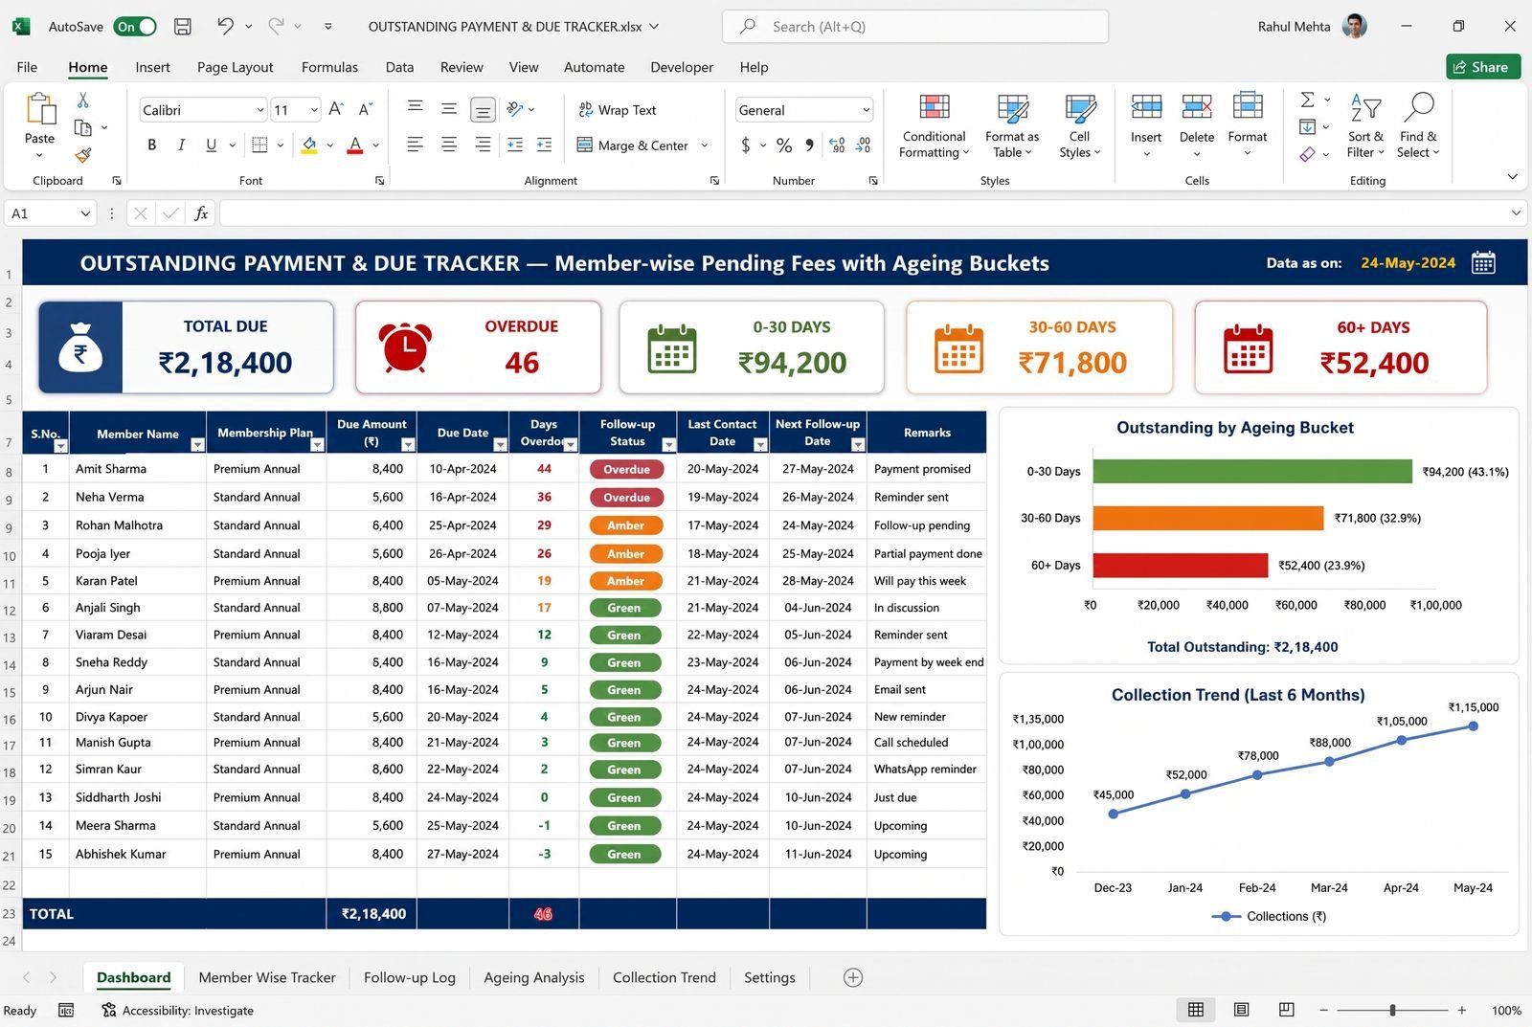Turn off the AutoSave toggle

[x=135, y=27]
